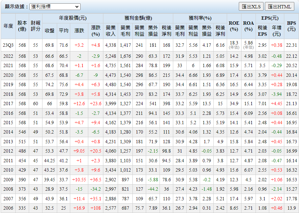Select the 23Q3 row year cell
This screenshot has width=299, height=213.
pos(8,45)
